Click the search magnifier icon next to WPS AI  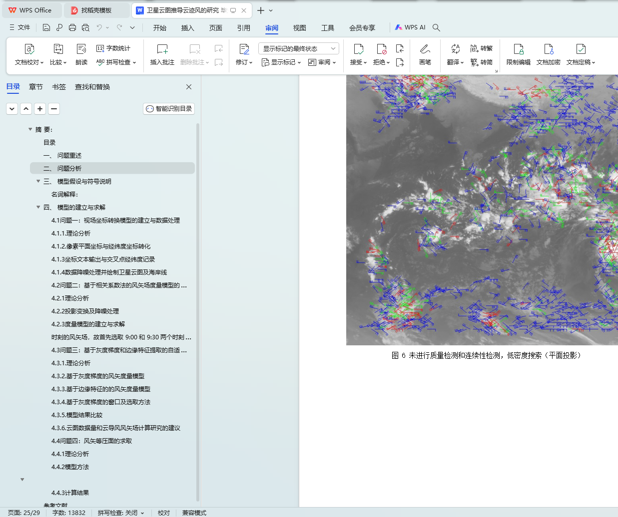tap(436, 27)
